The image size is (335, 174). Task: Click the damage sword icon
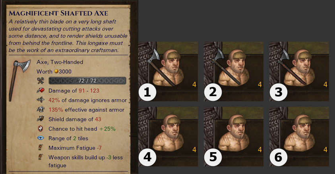[x=41, y=91]
